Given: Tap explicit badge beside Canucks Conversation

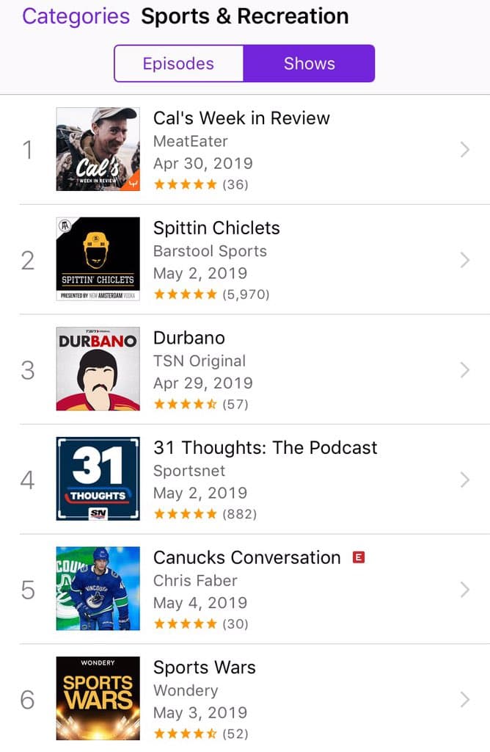Looking at the screenshot, I should (x=359, y=557).
